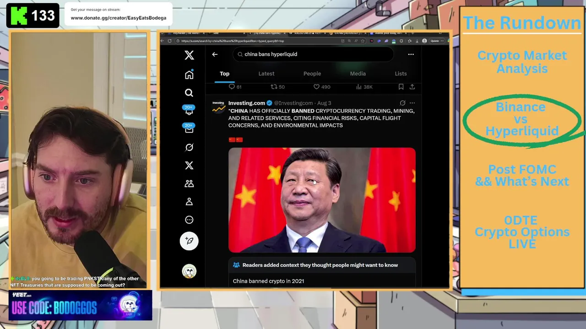Open the X logo home link
Screen dimensions: 586x329
pyautogui.click(x=189, y=55)
